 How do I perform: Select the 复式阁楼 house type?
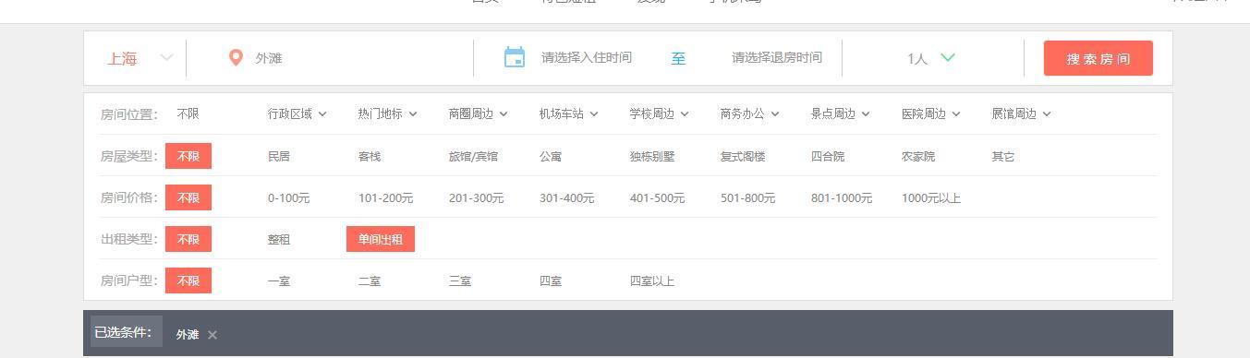tap(743, 157)
